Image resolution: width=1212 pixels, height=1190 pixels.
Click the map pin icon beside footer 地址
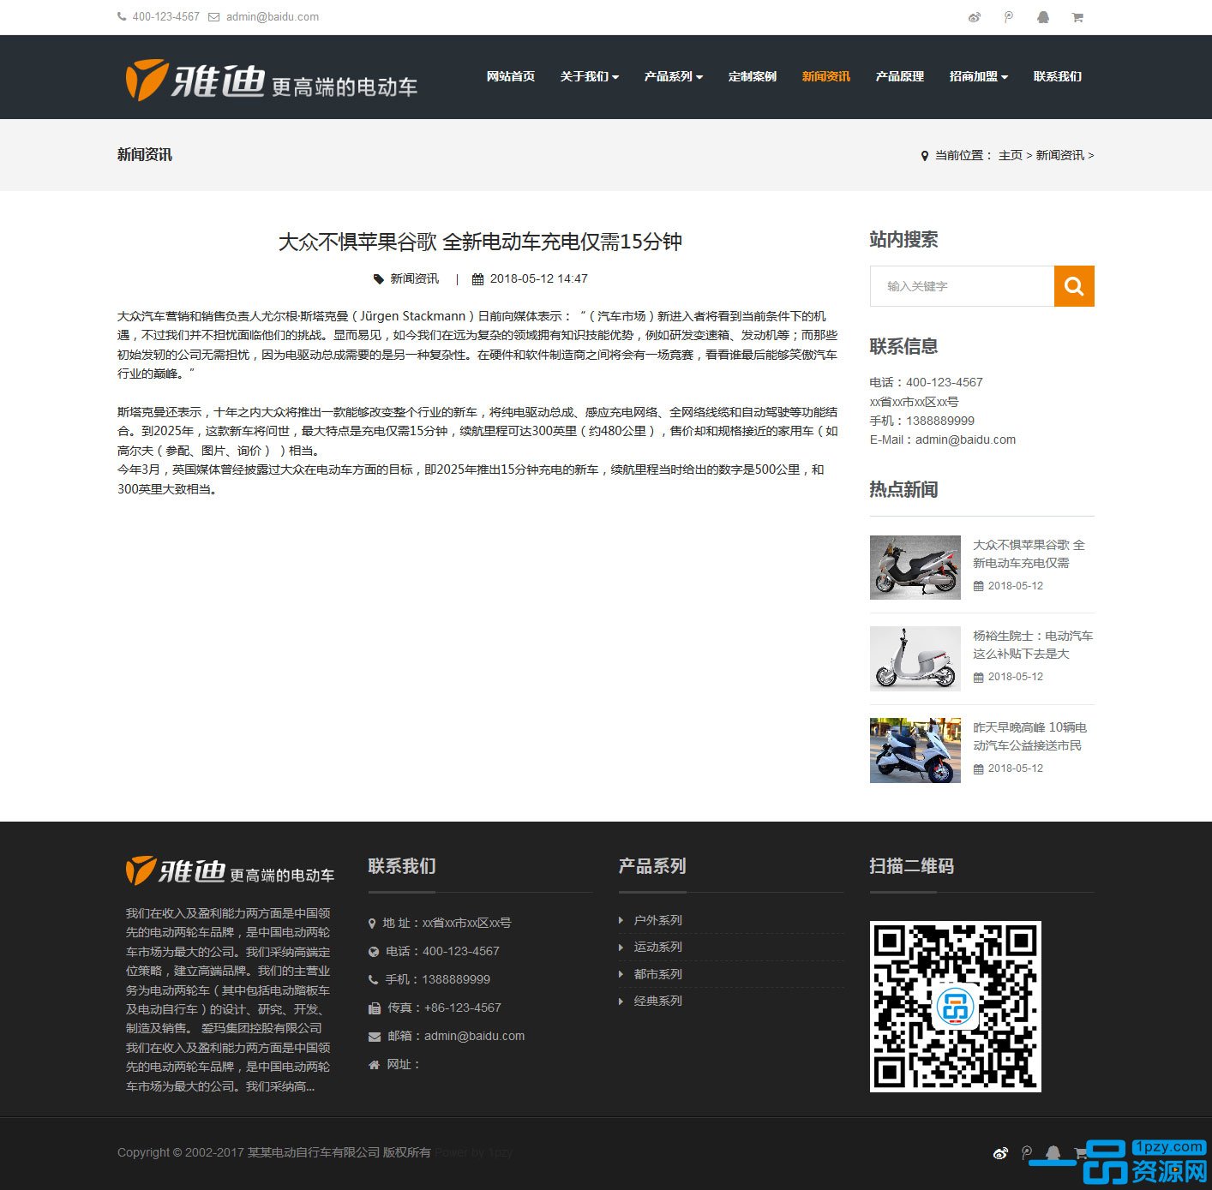[x=372, y=924]
